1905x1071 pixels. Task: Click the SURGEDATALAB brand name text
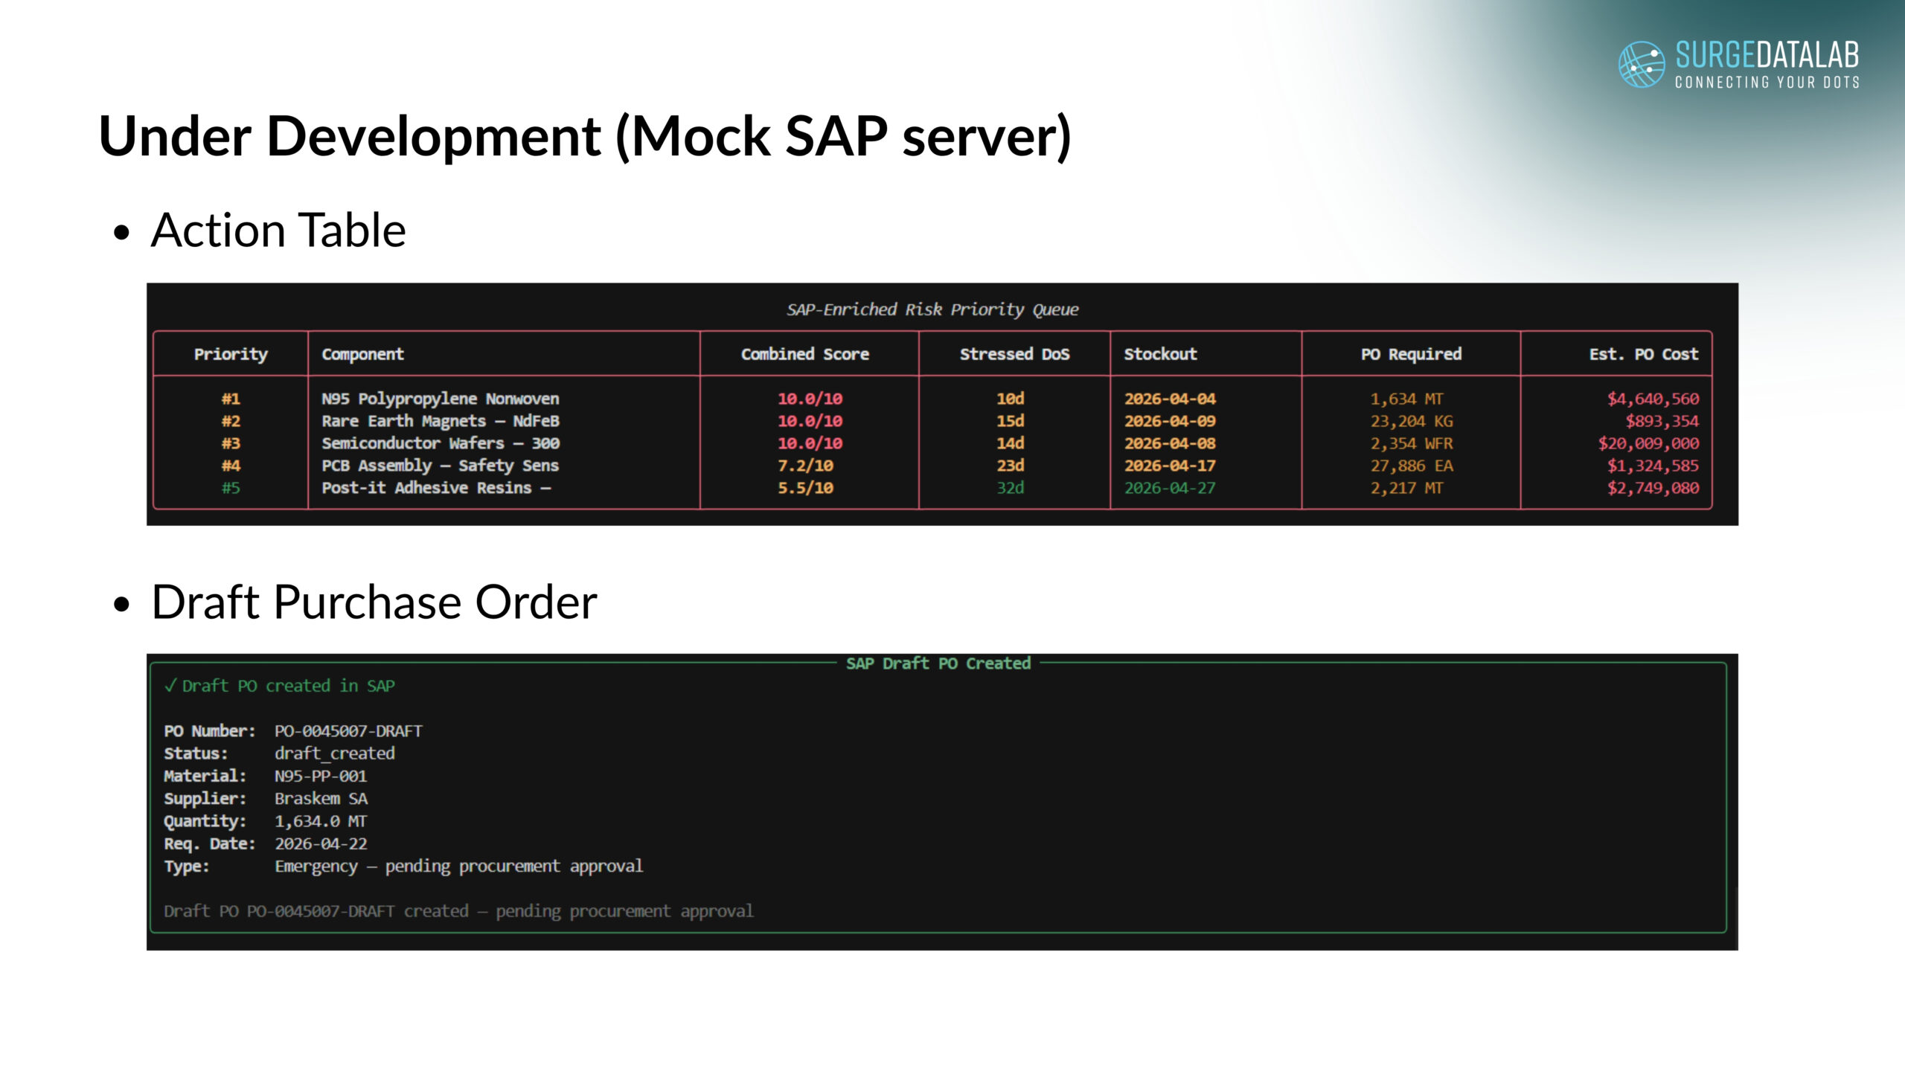tap(1767, 55)
